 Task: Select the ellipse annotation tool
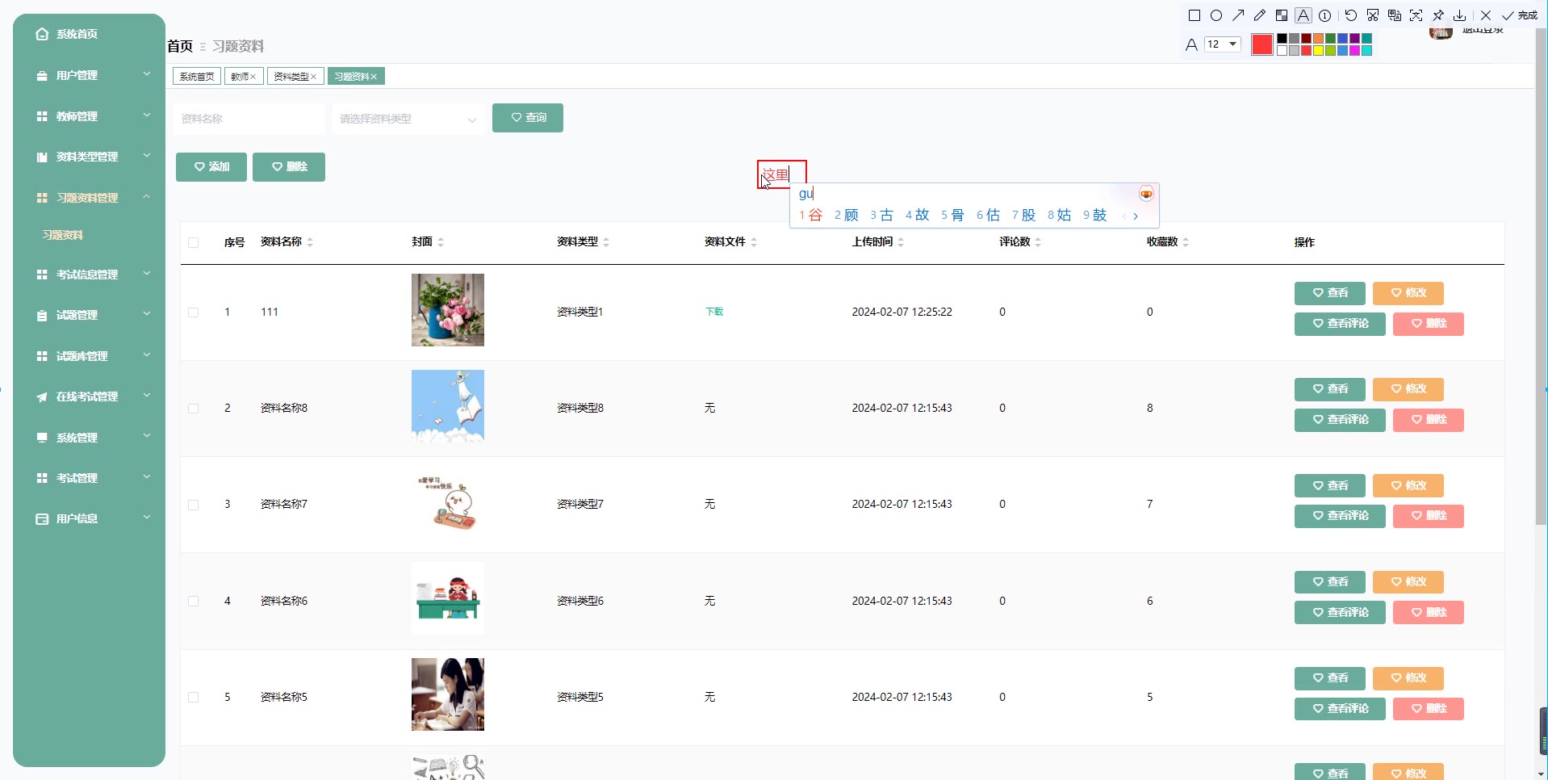1216,15
